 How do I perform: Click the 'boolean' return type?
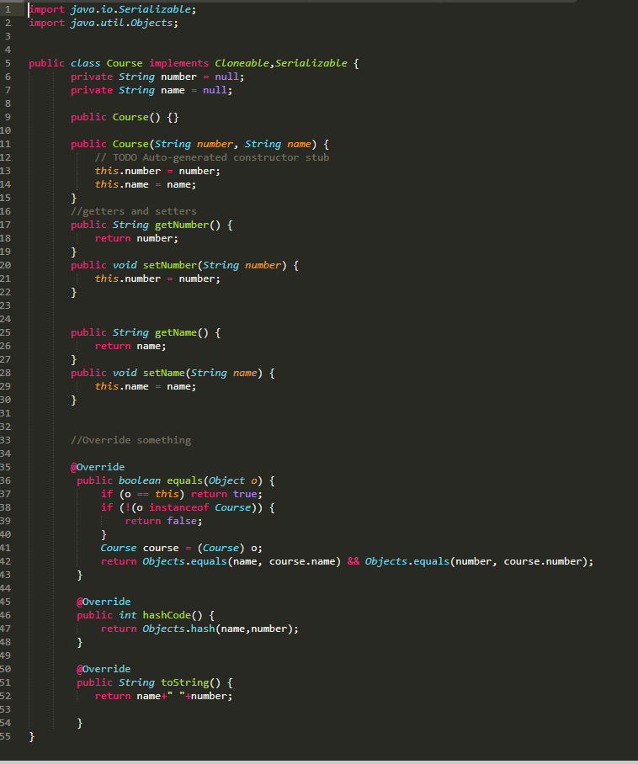point(140,481)
